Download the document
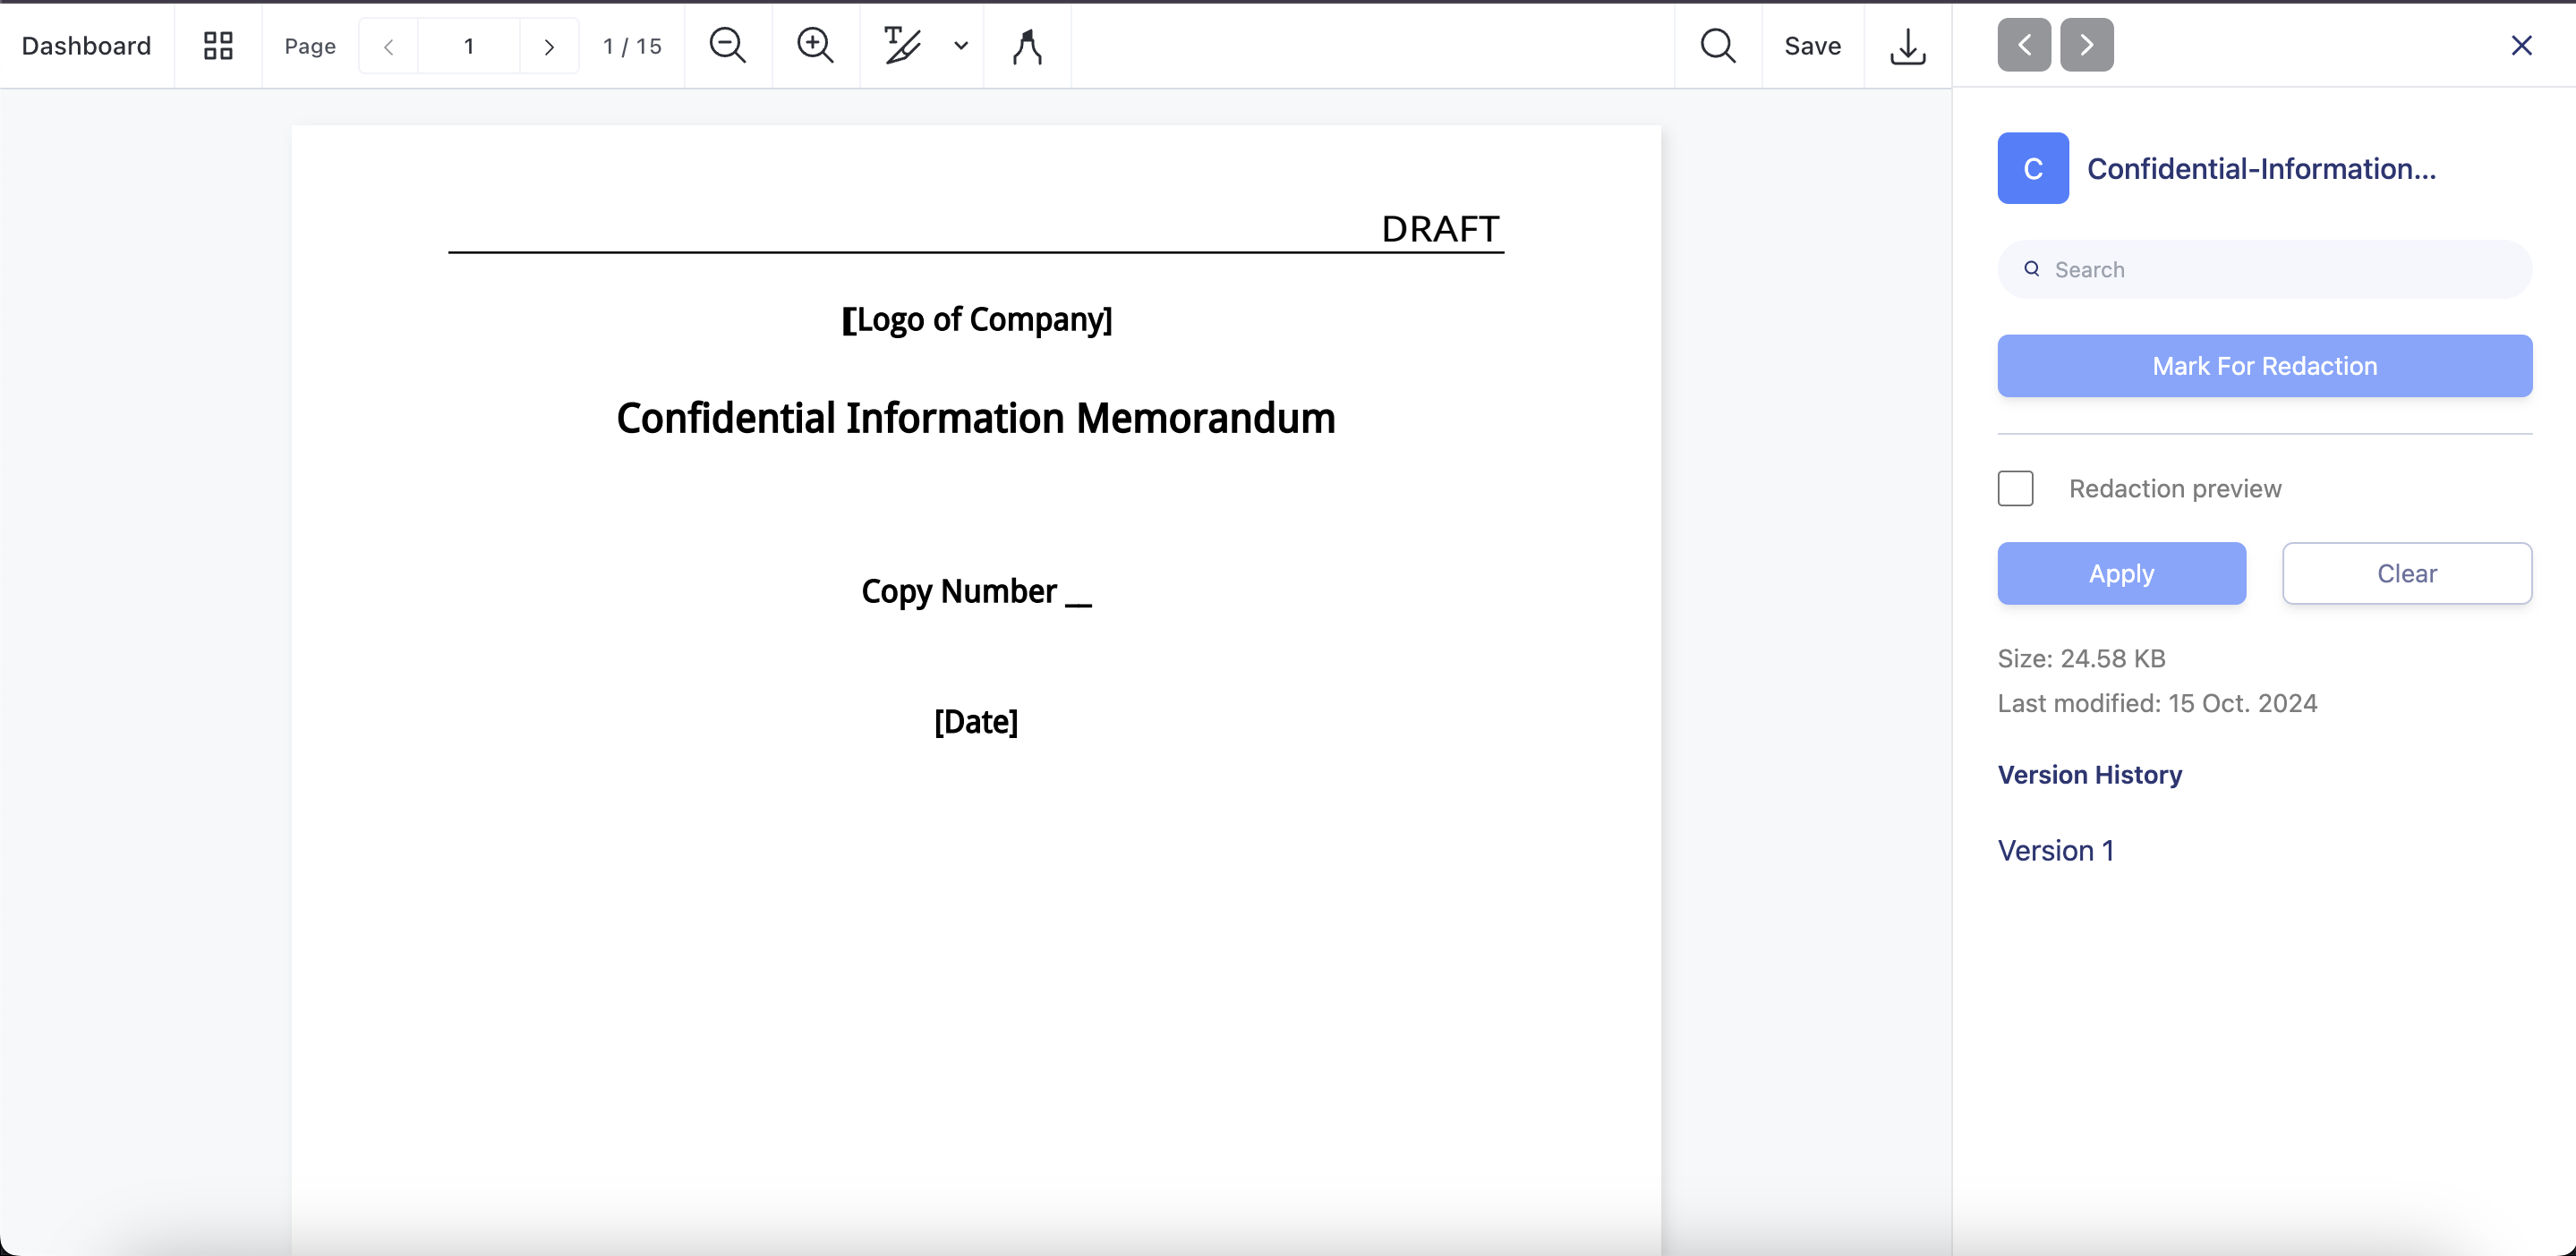 coord(1908,46)
